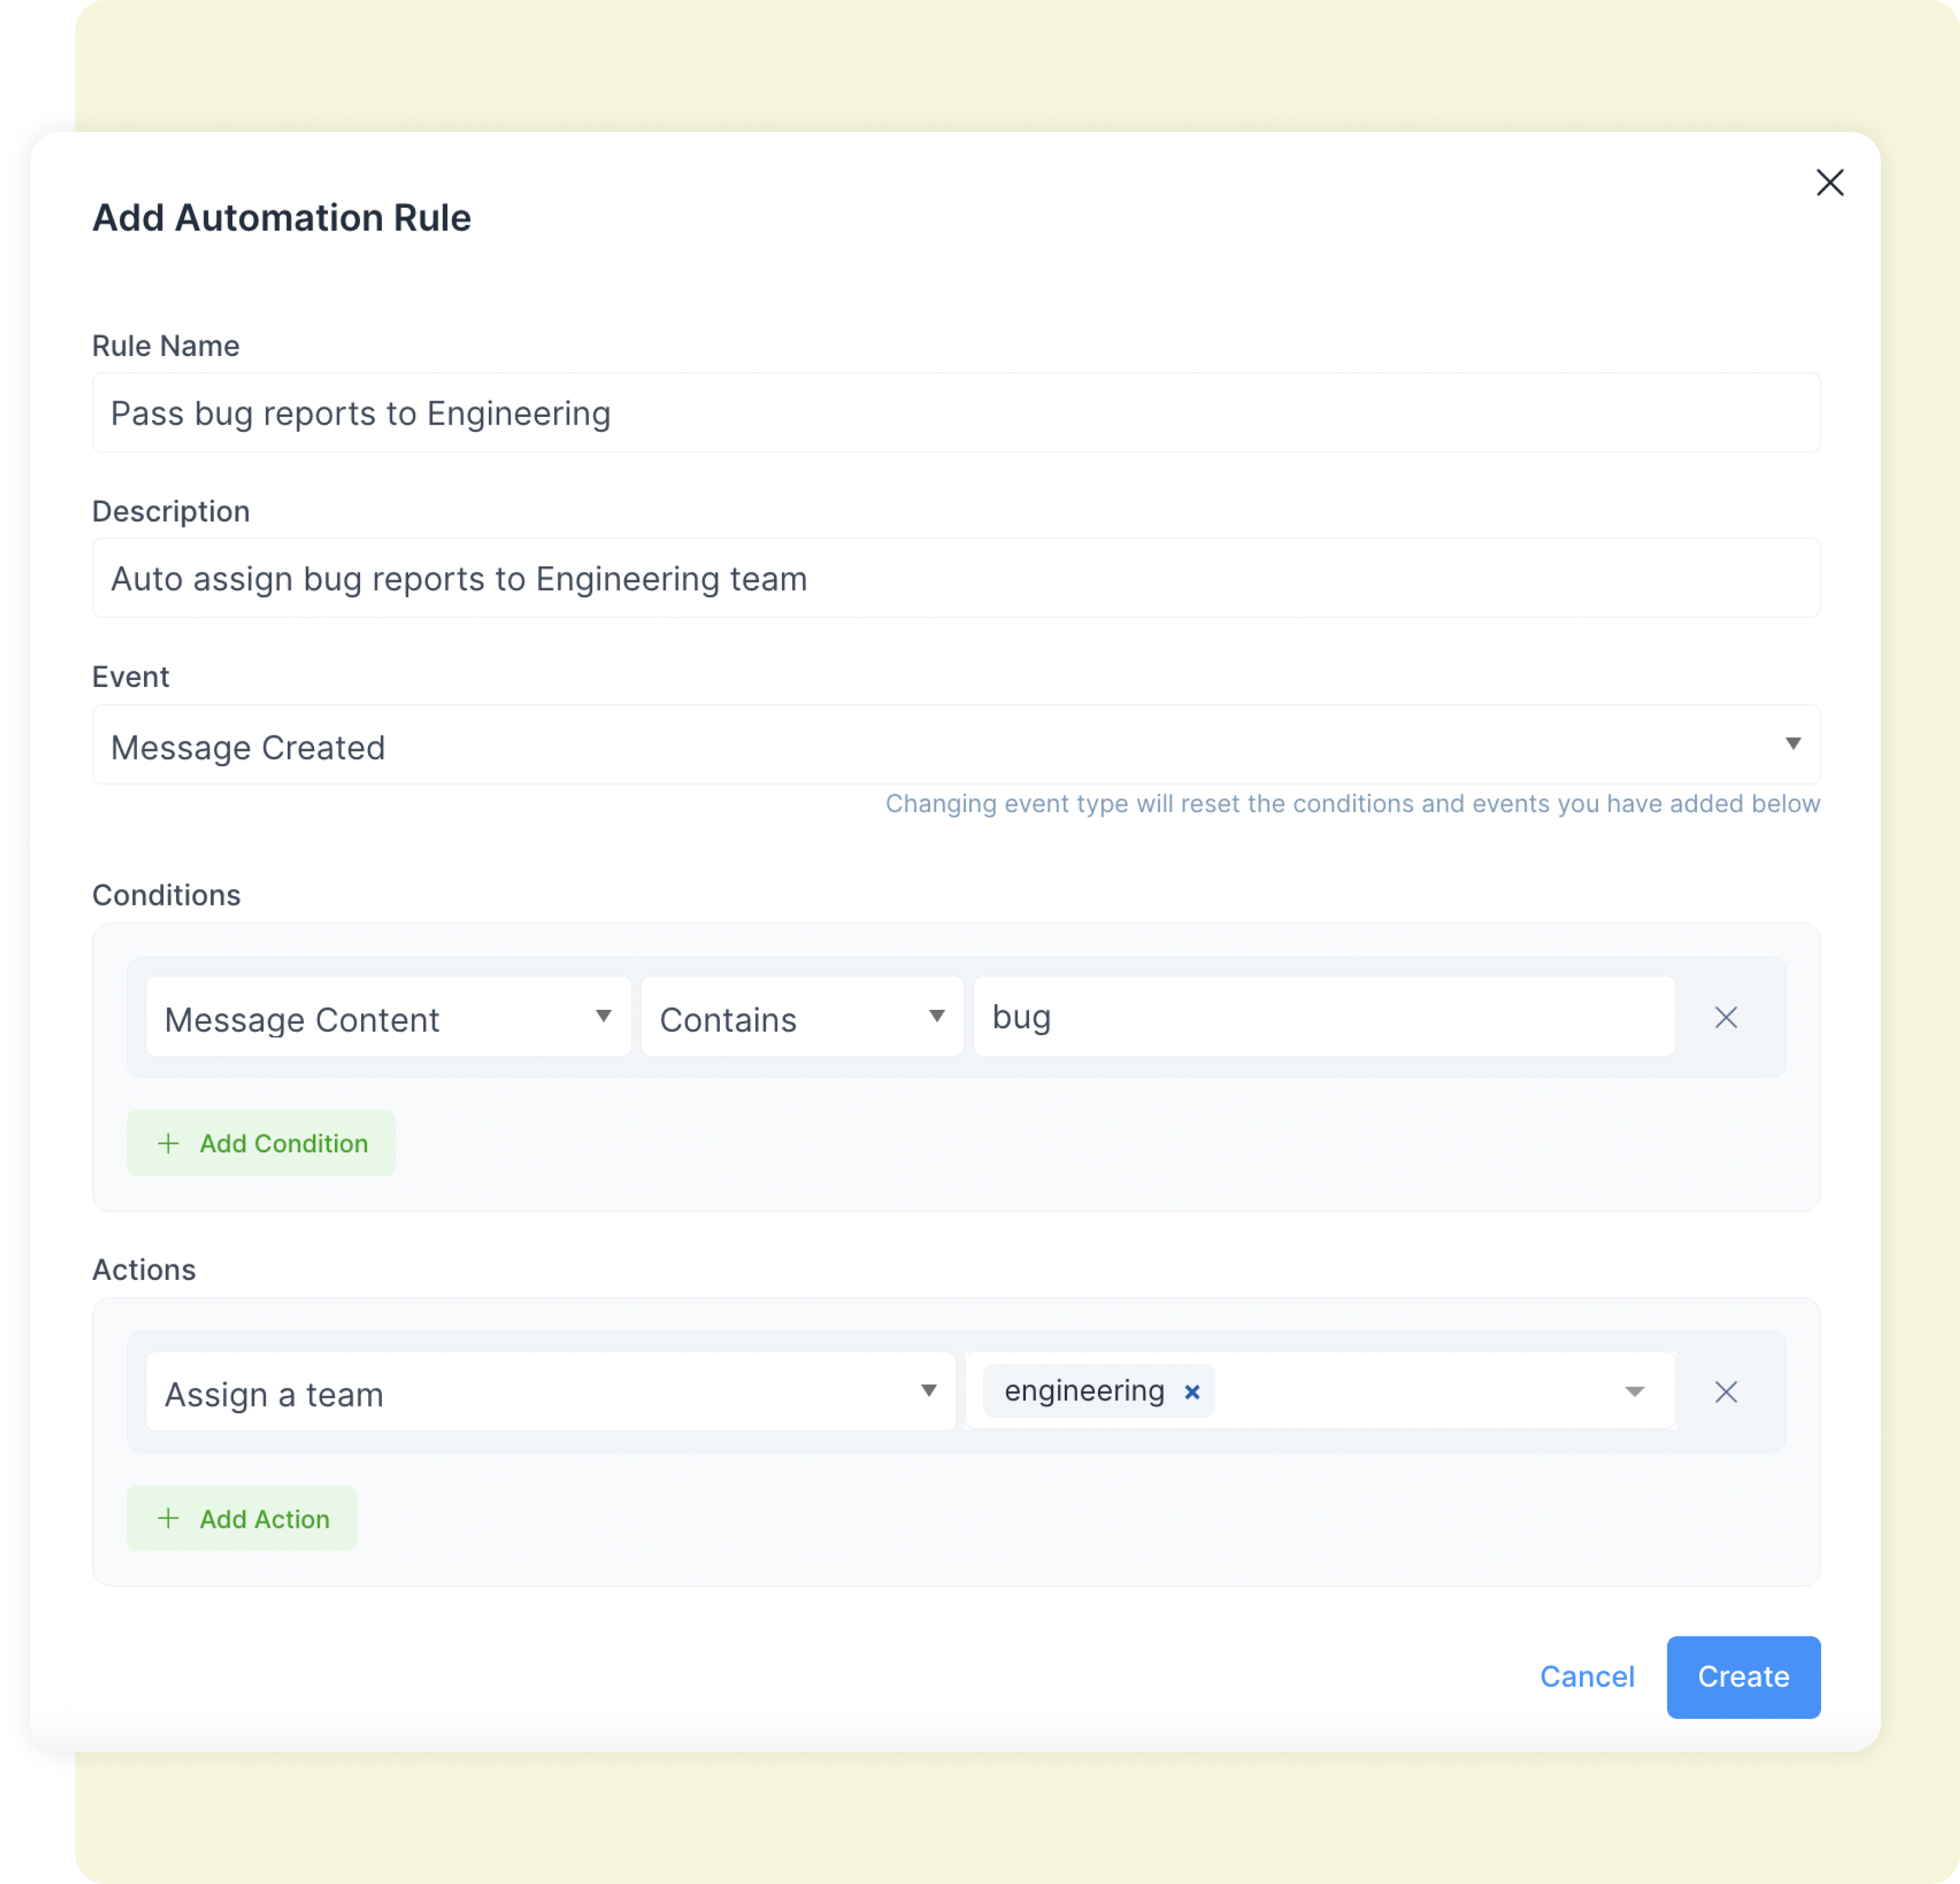1960x1884 pixels.
Task: Click the dropdown arrow on Assign a team
Action: [x=927, y=1394]
